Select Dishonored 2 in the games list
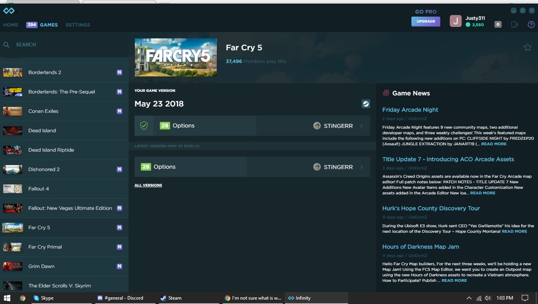 pyautogui.click(x=44, y=169)
